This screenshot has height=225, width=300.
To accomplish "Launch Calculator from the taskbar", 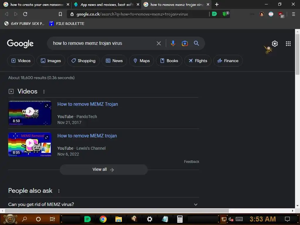I will coord(180,219).
